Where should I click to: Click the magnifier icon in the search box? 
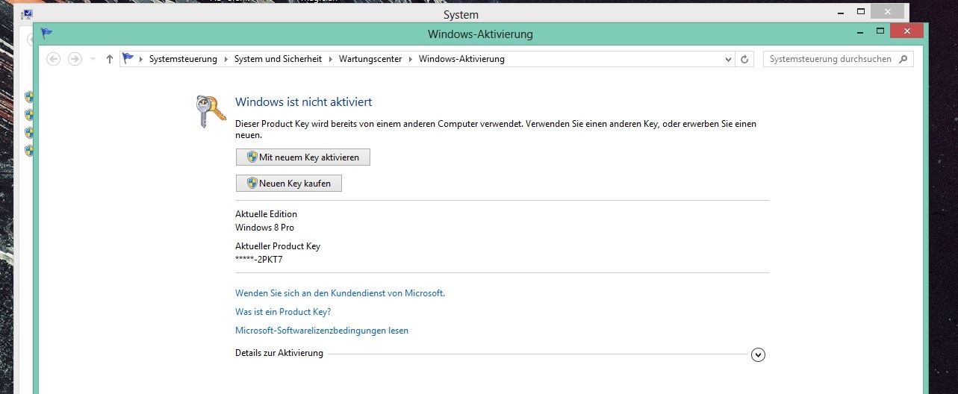tap(903, 59)
